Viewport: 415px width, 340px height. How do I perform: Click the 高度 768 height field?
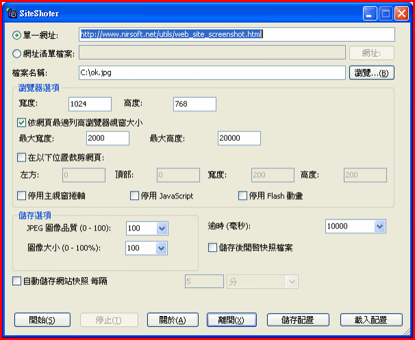click(x=194, y=104)
